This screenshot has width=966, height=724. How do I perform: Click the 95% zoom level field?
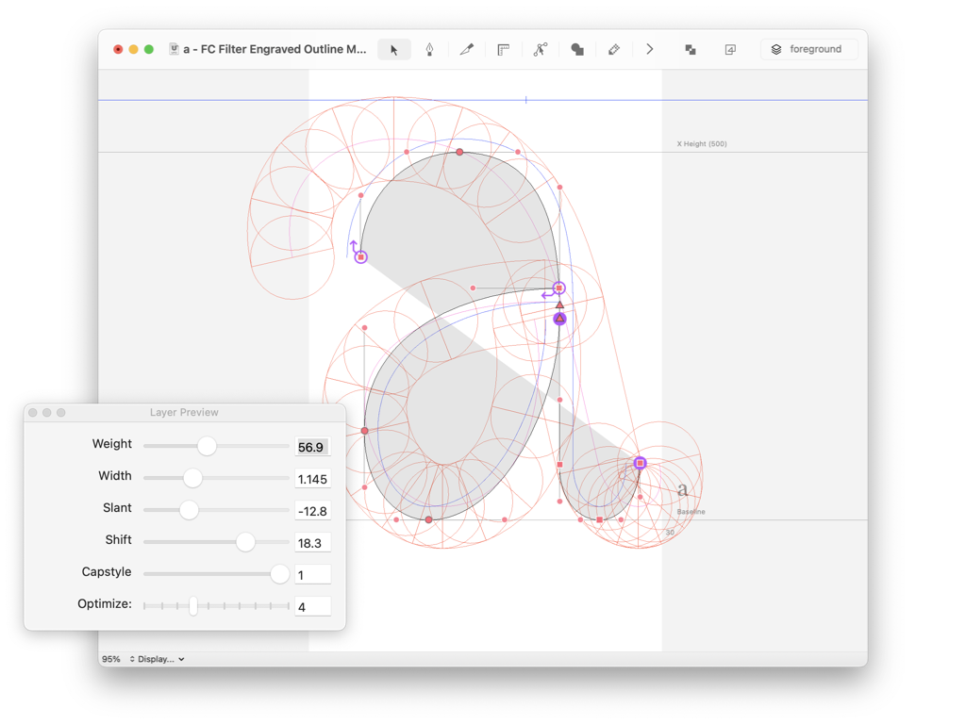tap(111, 659)
